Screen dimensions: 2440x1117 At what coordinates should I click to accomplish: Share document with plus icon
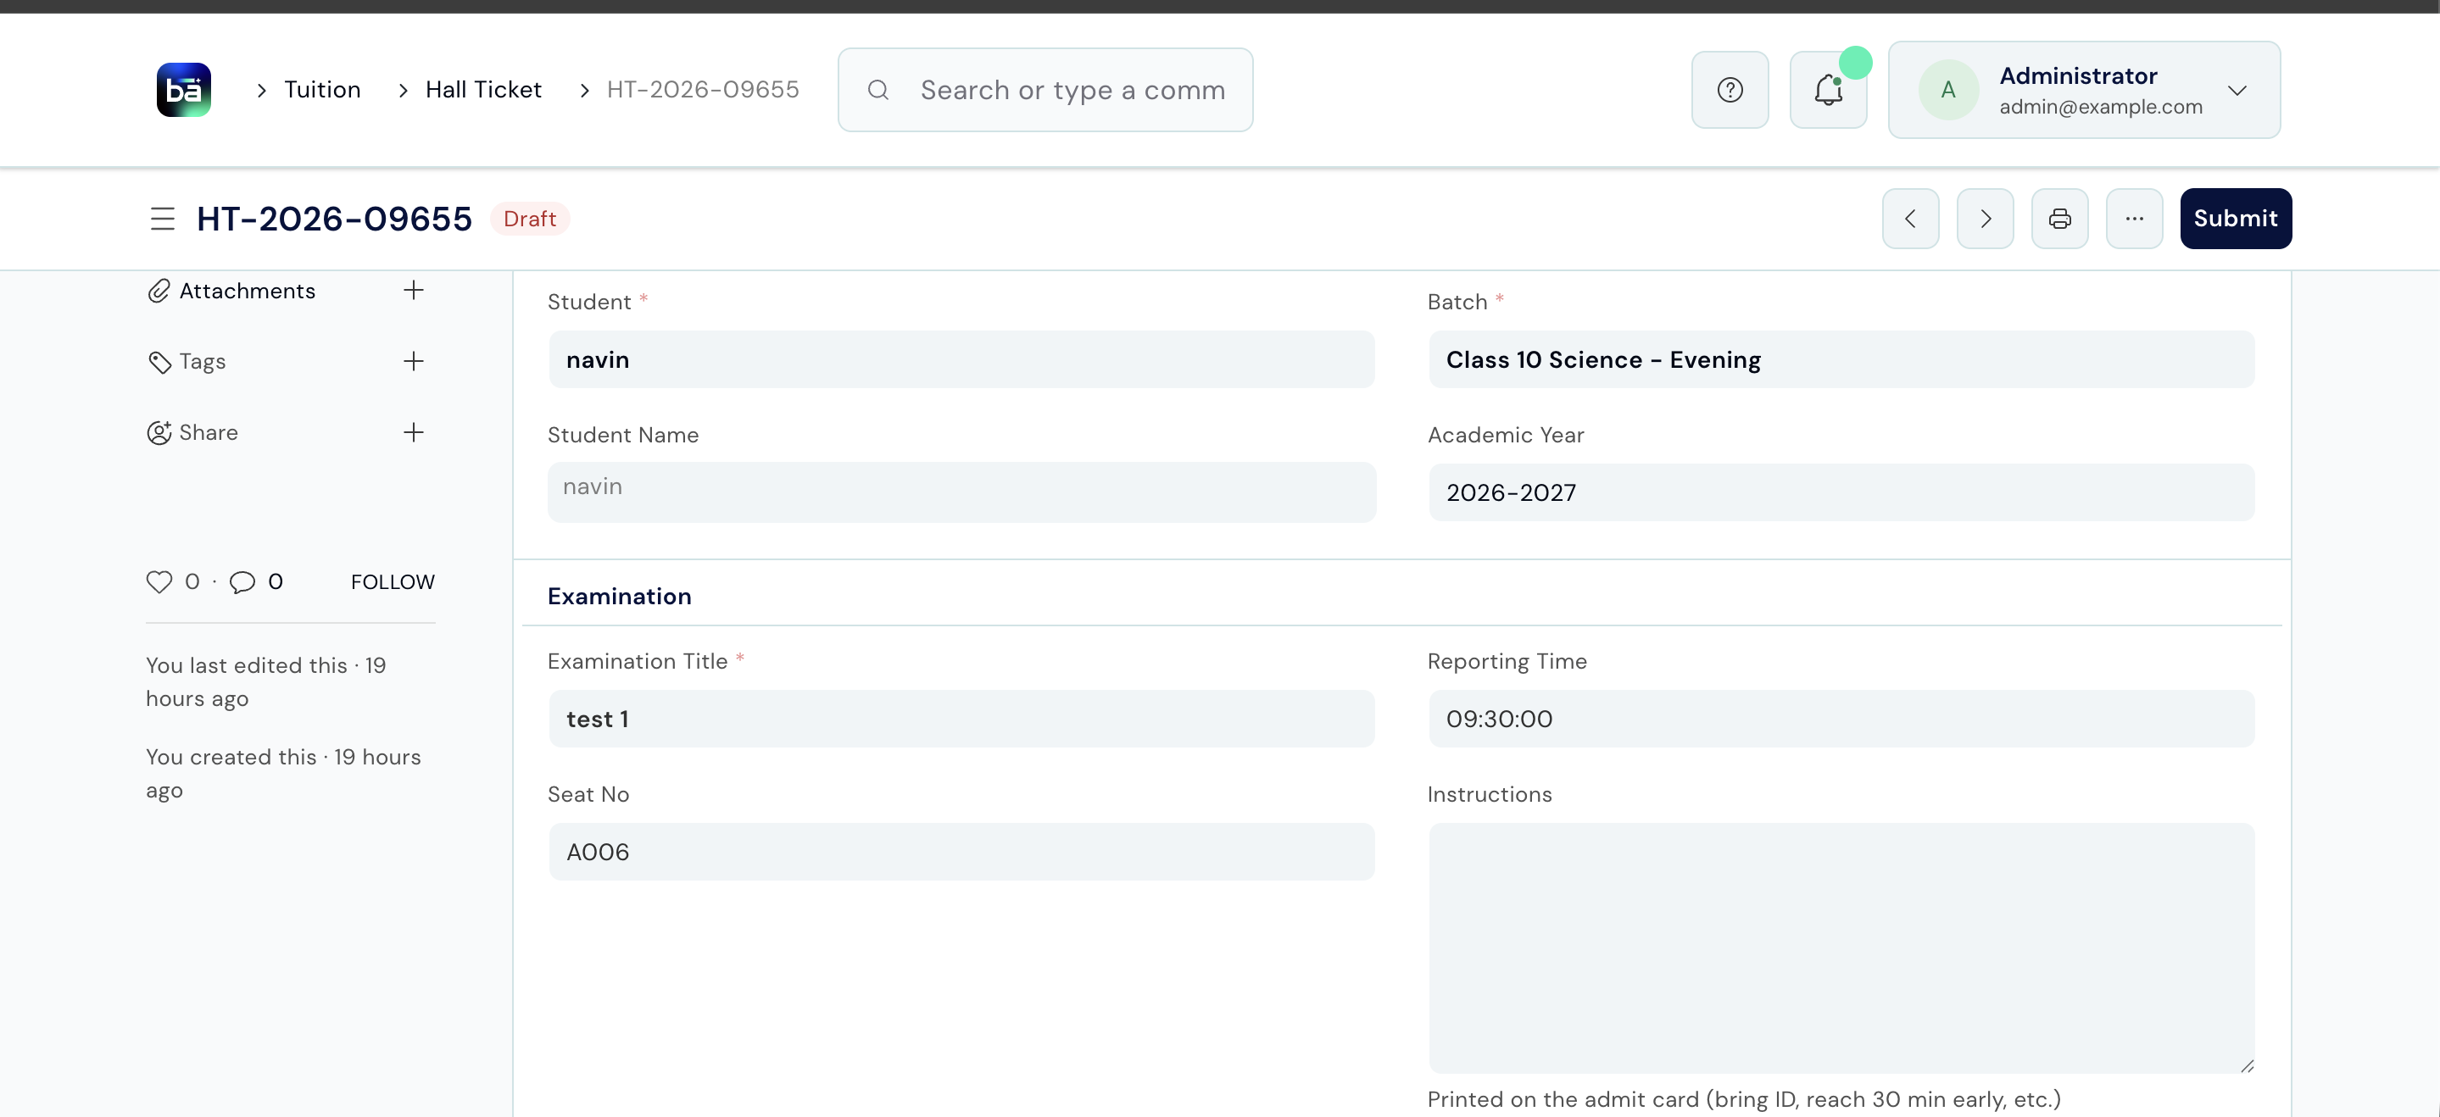point(413,432)
